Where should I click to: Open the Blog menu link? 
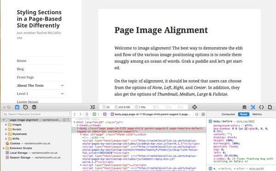click(20, 69)
